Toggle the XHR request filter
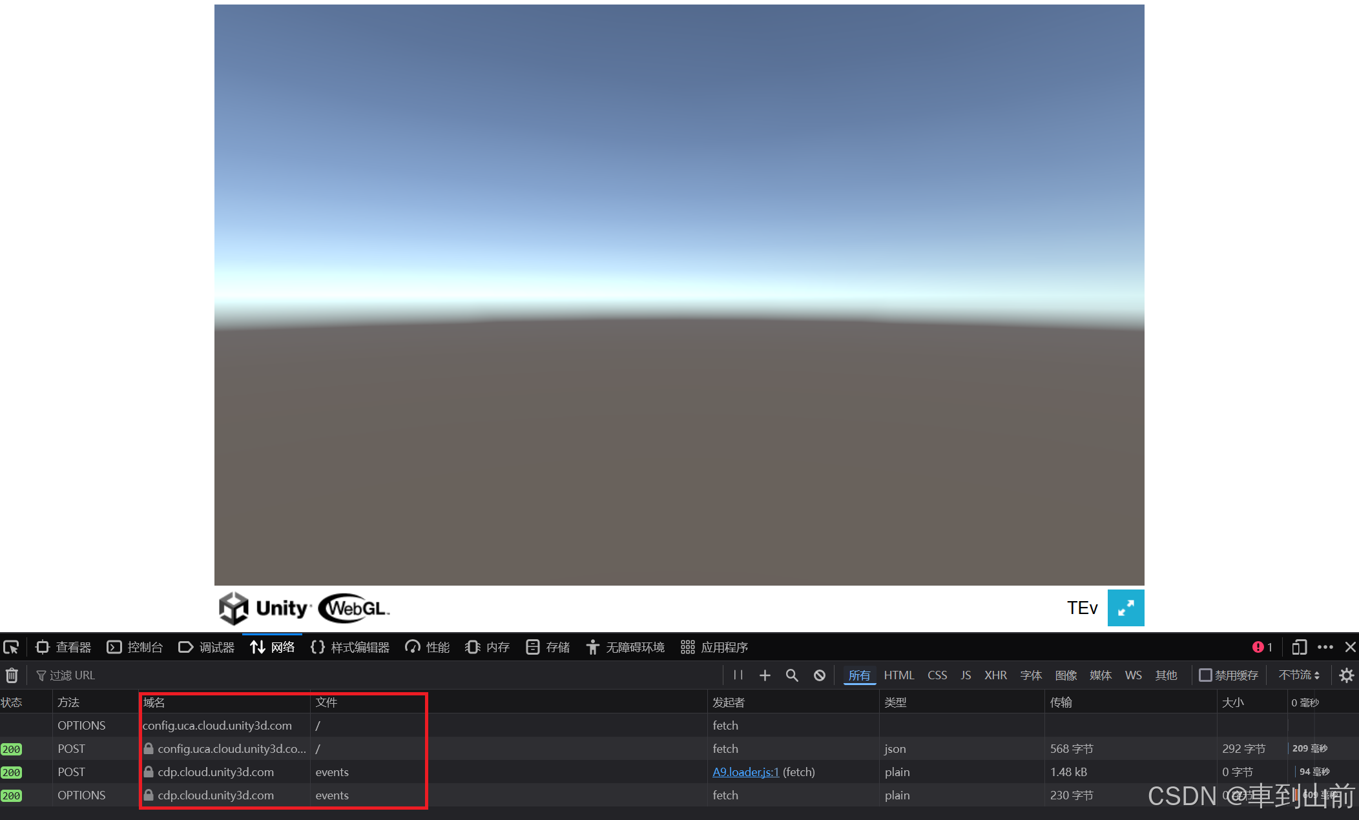 (995, 675)
